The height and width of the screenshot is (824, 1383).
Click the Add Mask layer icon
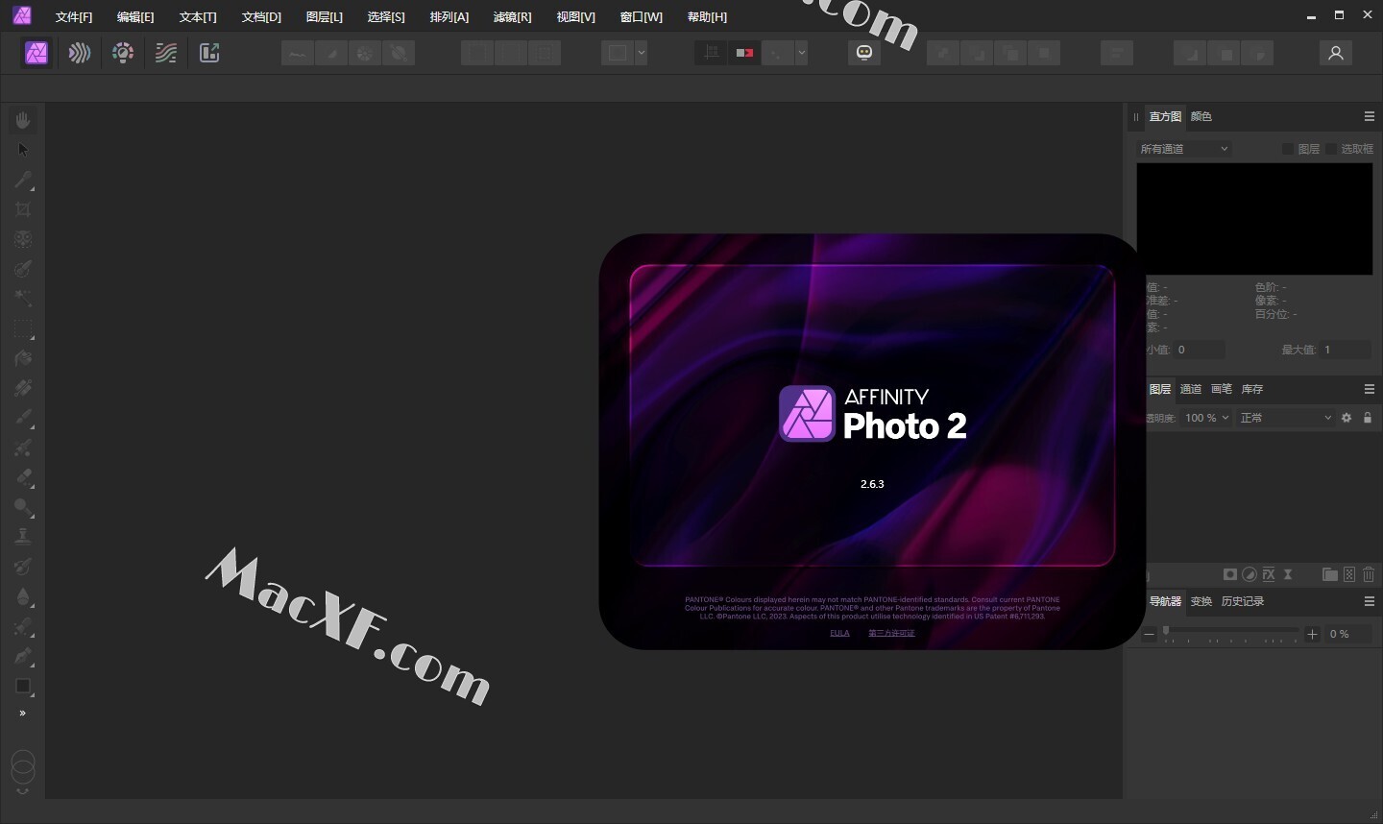click(x=1229, y=574)
